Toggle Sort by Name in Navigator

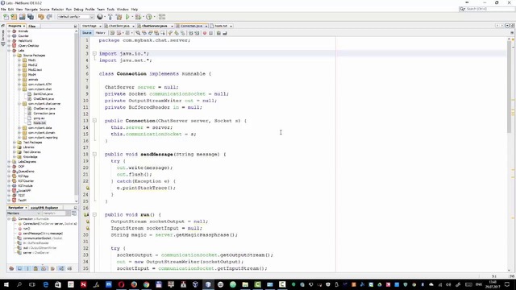coord(61,268)
